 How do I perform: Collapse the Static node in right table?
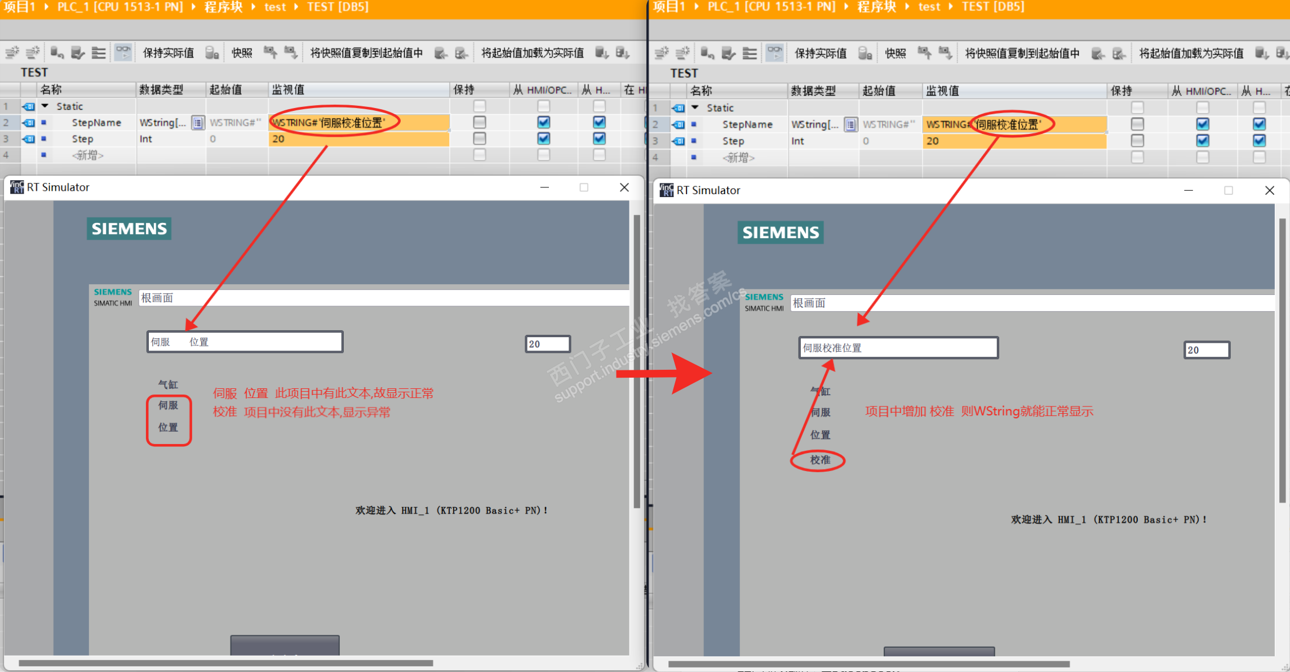(695, 107)
